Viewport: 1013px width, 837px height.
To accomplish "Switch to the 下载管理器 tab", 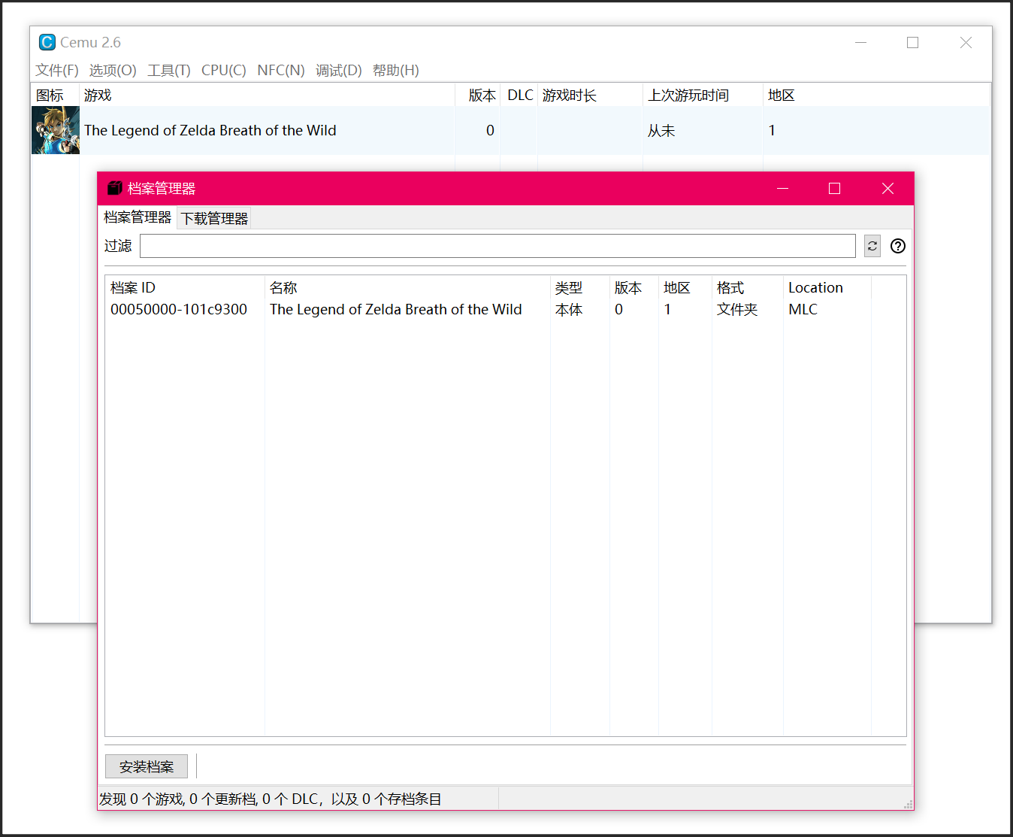I will (x=214, y=218).
